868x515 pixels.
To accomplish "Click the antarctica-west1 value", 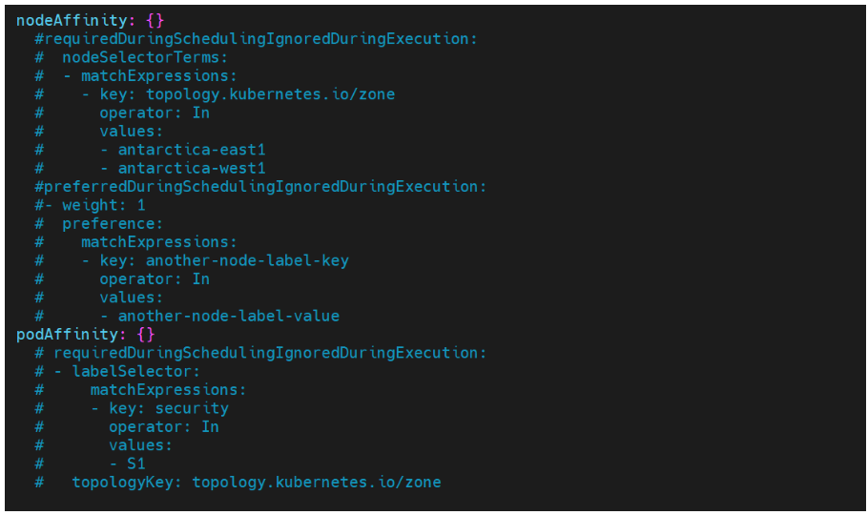I will coord(192,169).
